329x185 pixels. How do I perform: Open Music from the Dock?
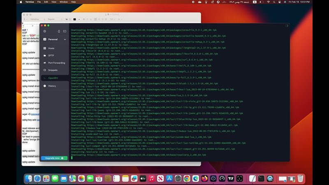[x=152, y=178]
